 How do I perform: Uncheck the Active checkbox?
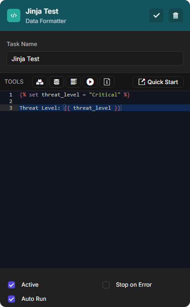click(11, 285)
